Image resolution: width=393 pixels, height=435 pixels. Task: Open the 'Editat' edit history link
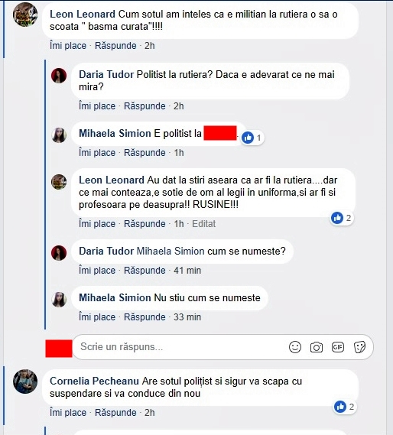click(203, 223)
